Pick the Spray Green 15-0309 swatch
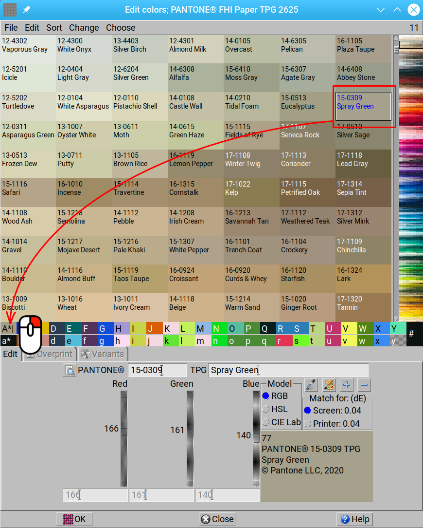Screen dimensions: 423x528 [x=363, y=106]
